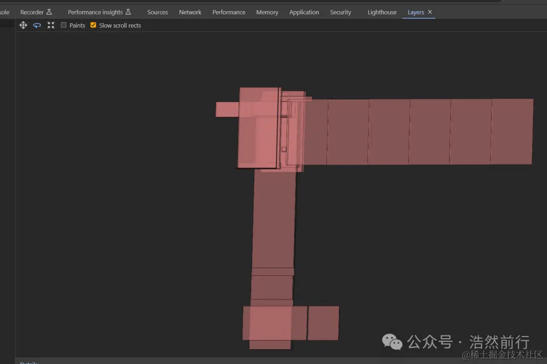Open the Lighthouse tab
Image resolution: width=547 pixels, height=364 pixels.
click(382, 12)
